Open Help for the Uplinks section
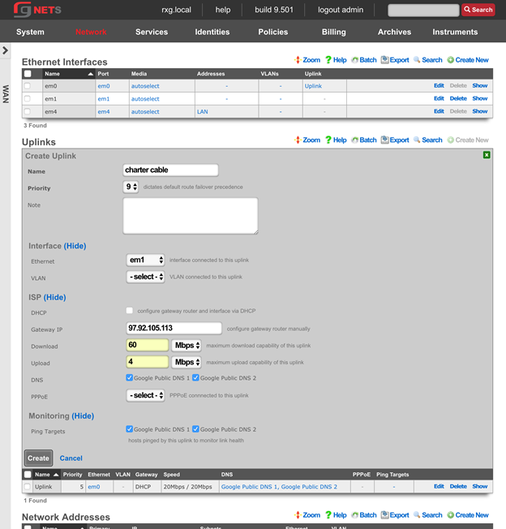The width and height of the screenshot is (506, 529). (336, 140)
